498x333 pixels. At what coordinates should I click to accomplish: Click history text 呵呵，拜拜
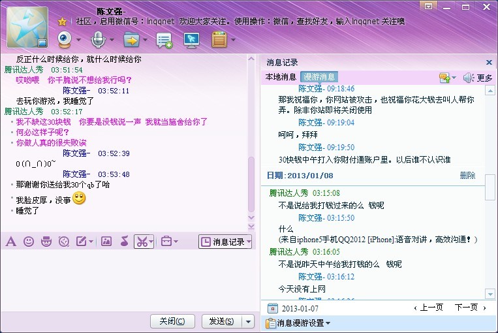point(298,135)
